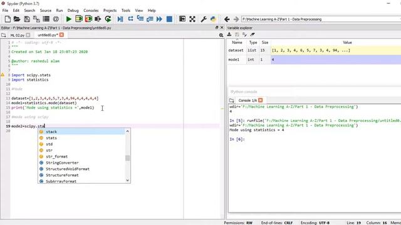401x225 pixels.
Task: Edit the working directory path field
Action: (x=321, y=19)
